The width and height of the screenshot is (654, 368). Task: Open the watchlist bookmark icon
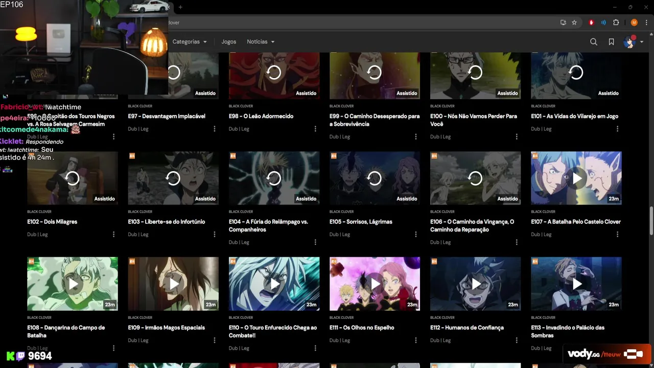point(611,42)
